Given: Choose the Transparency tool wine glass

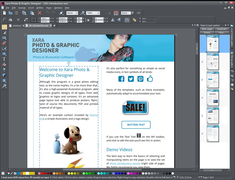Looking at the screenshot, I should (x=4, y=70).
